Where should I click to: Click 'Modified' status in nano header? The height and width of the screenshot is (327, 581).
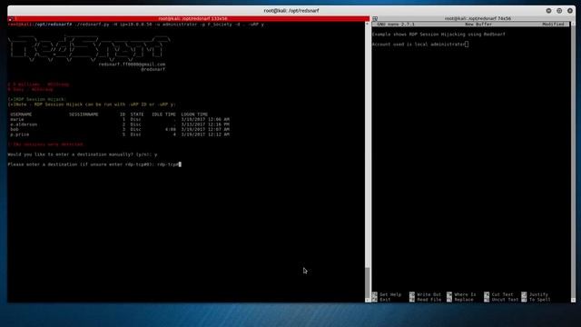553,25
